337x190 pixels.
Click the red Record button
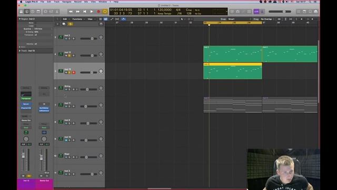[98, 12]
